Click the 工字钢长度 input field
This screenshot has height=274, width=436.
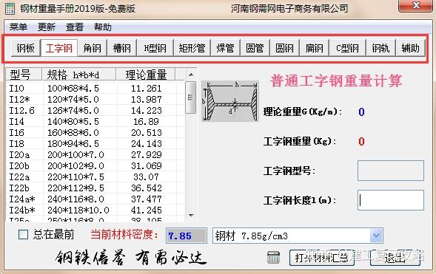[x=391, y=200]
